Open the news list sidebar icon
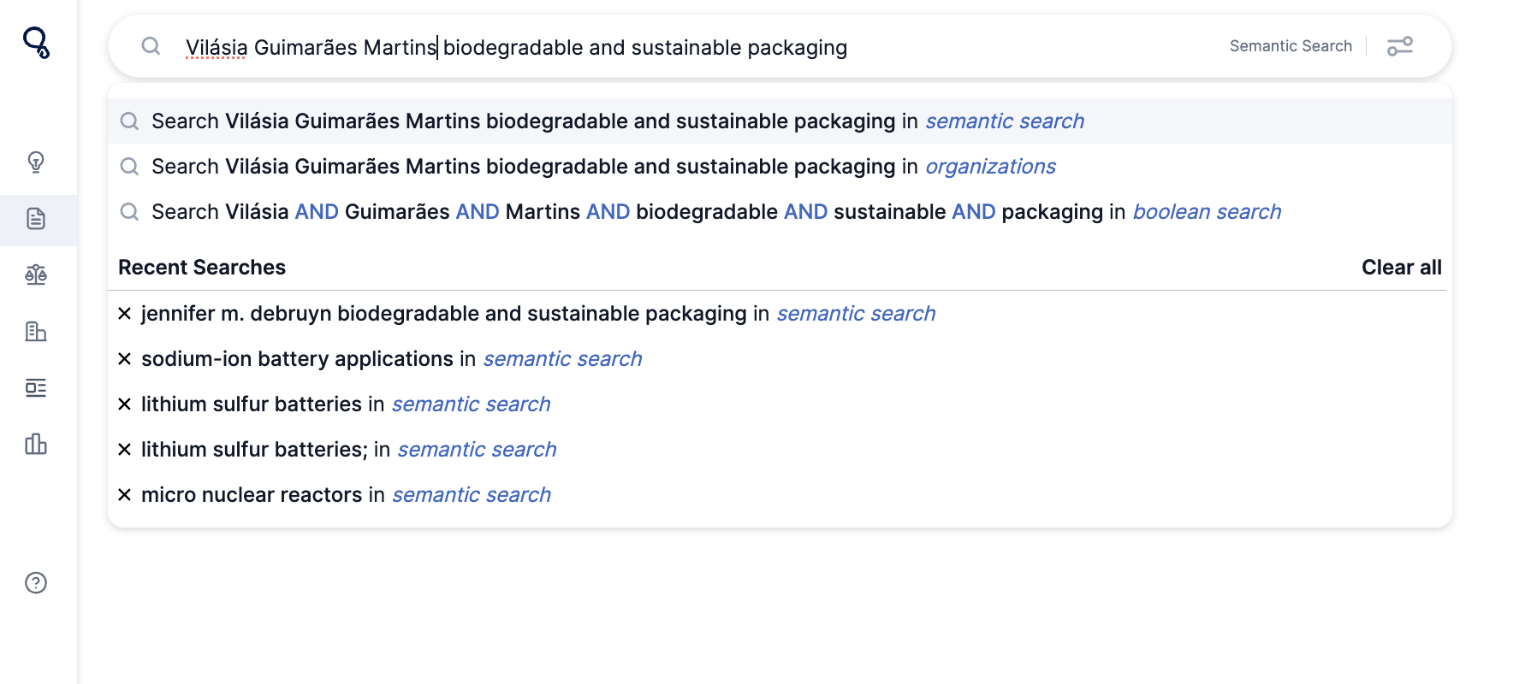1537x684 pixels. point(36,387)
